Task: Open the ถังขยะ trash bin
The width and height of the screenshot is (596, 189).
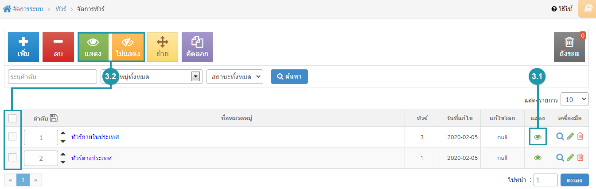Action: tap(569, 47)
